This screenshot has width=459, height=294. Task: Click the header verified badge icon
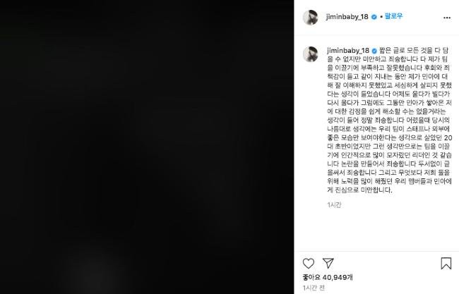(374, 17)
